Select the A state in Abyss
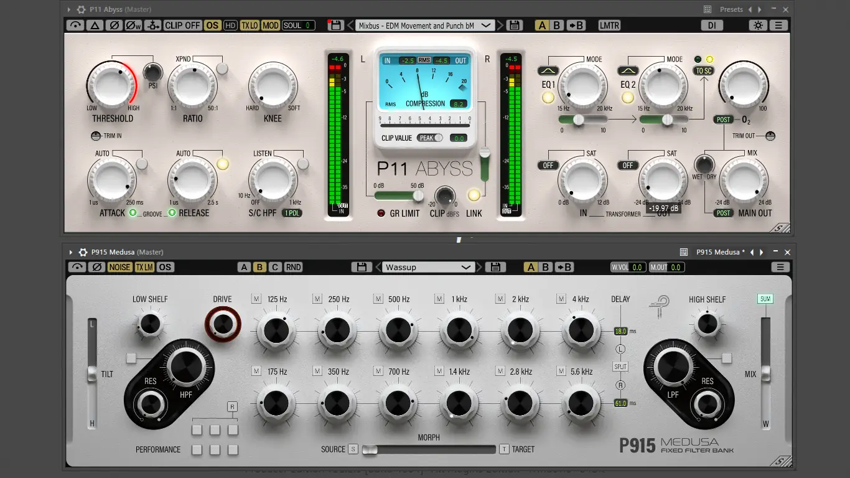This screenshot has width=850, height=478. click(x=543, y=26)
